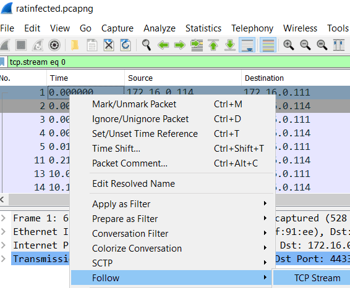Viewport: 350px width, 288px height.
Task: Click the tcp.stream display filter field
Action: [x=179, y=62]
